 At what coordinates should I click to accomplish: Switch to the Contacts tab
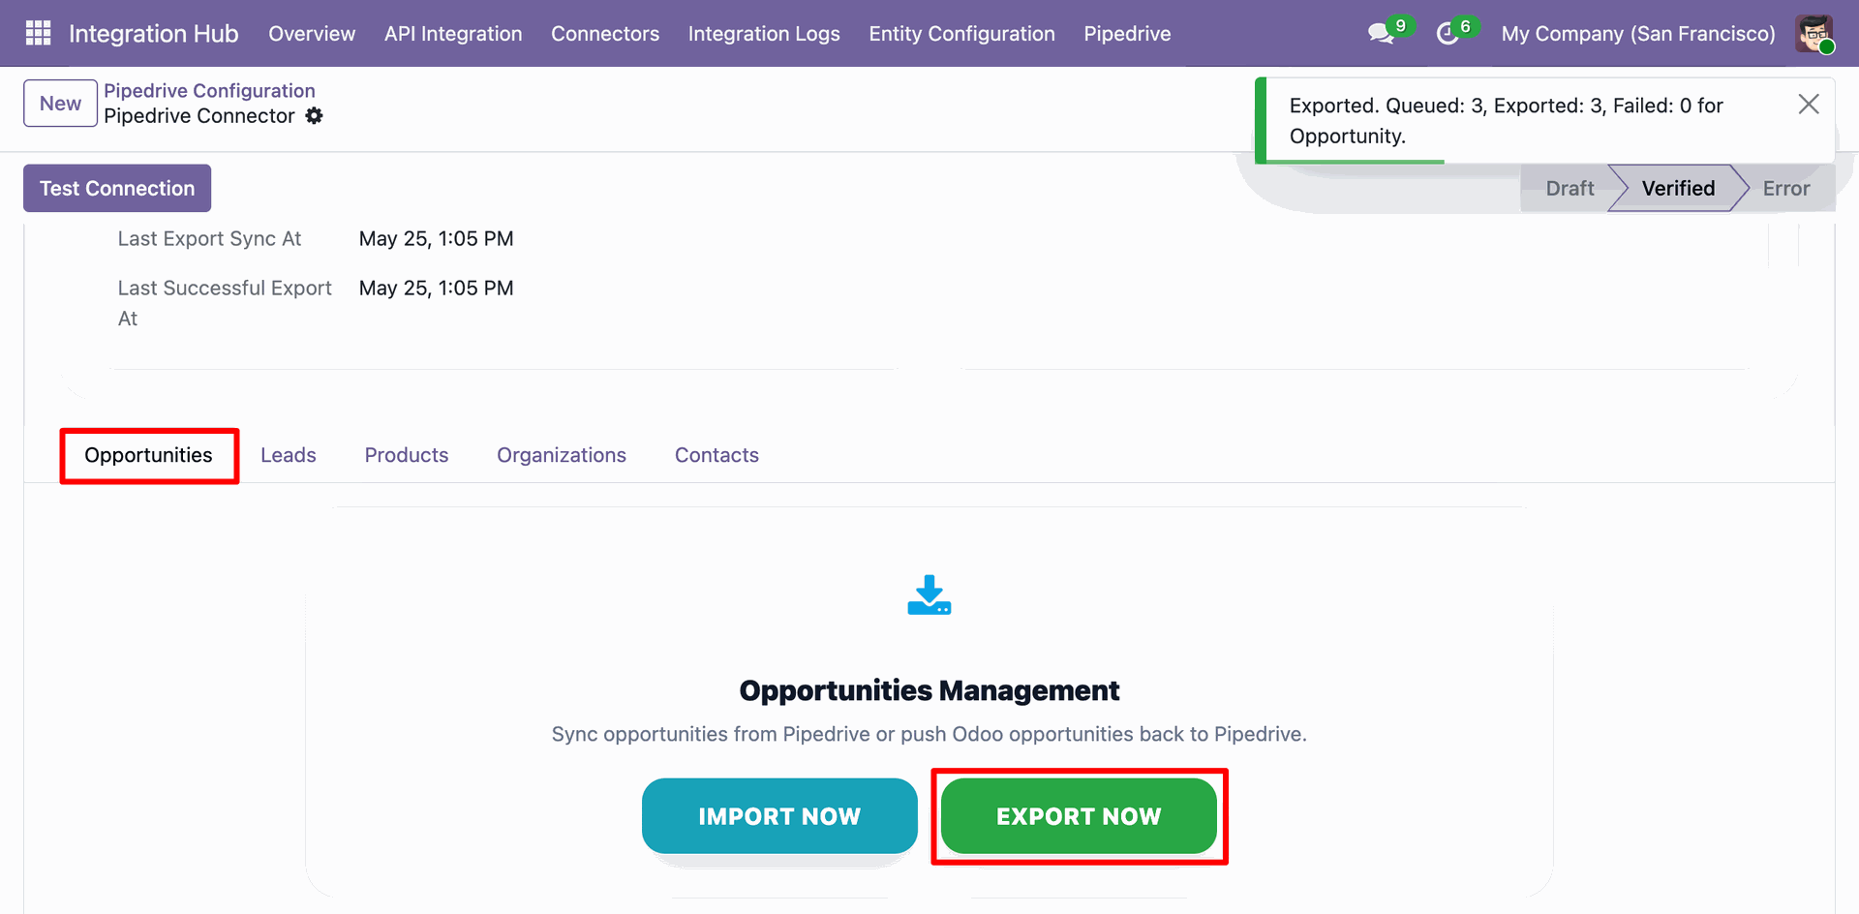[716, 455]
